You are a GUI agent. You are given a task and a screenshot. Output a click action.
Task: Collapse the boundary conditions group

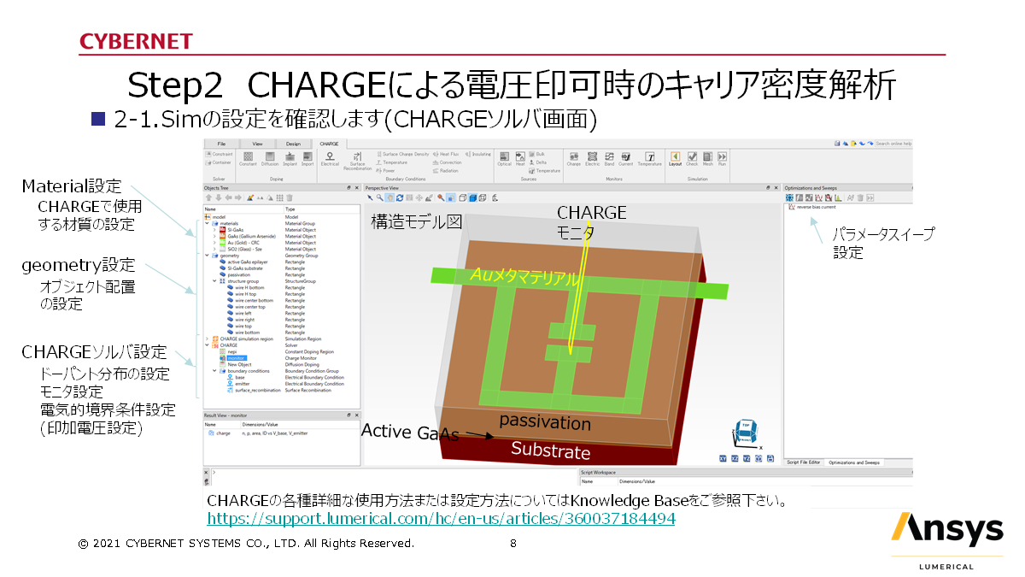[x=214, y=371]
